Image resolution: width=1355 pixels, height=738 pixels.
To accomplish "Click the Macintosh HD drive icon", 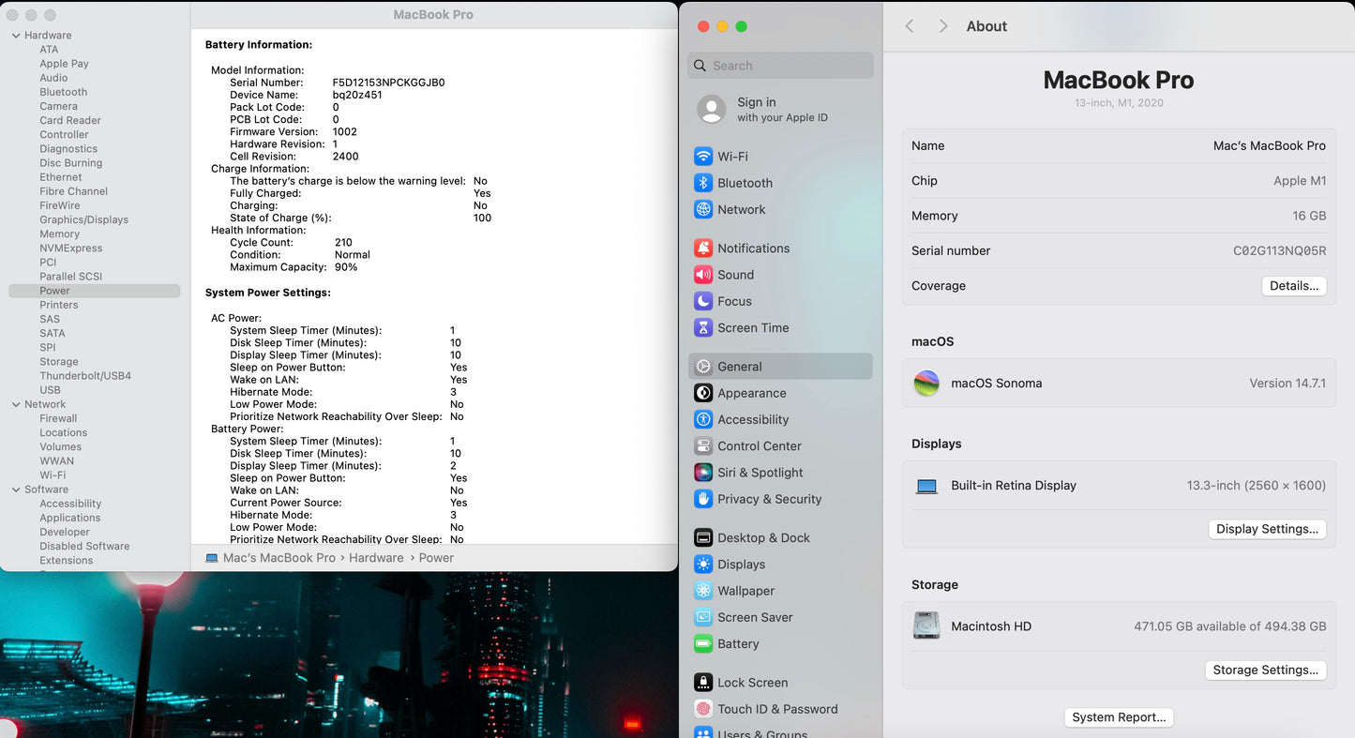I will click(x=926, y=626).
